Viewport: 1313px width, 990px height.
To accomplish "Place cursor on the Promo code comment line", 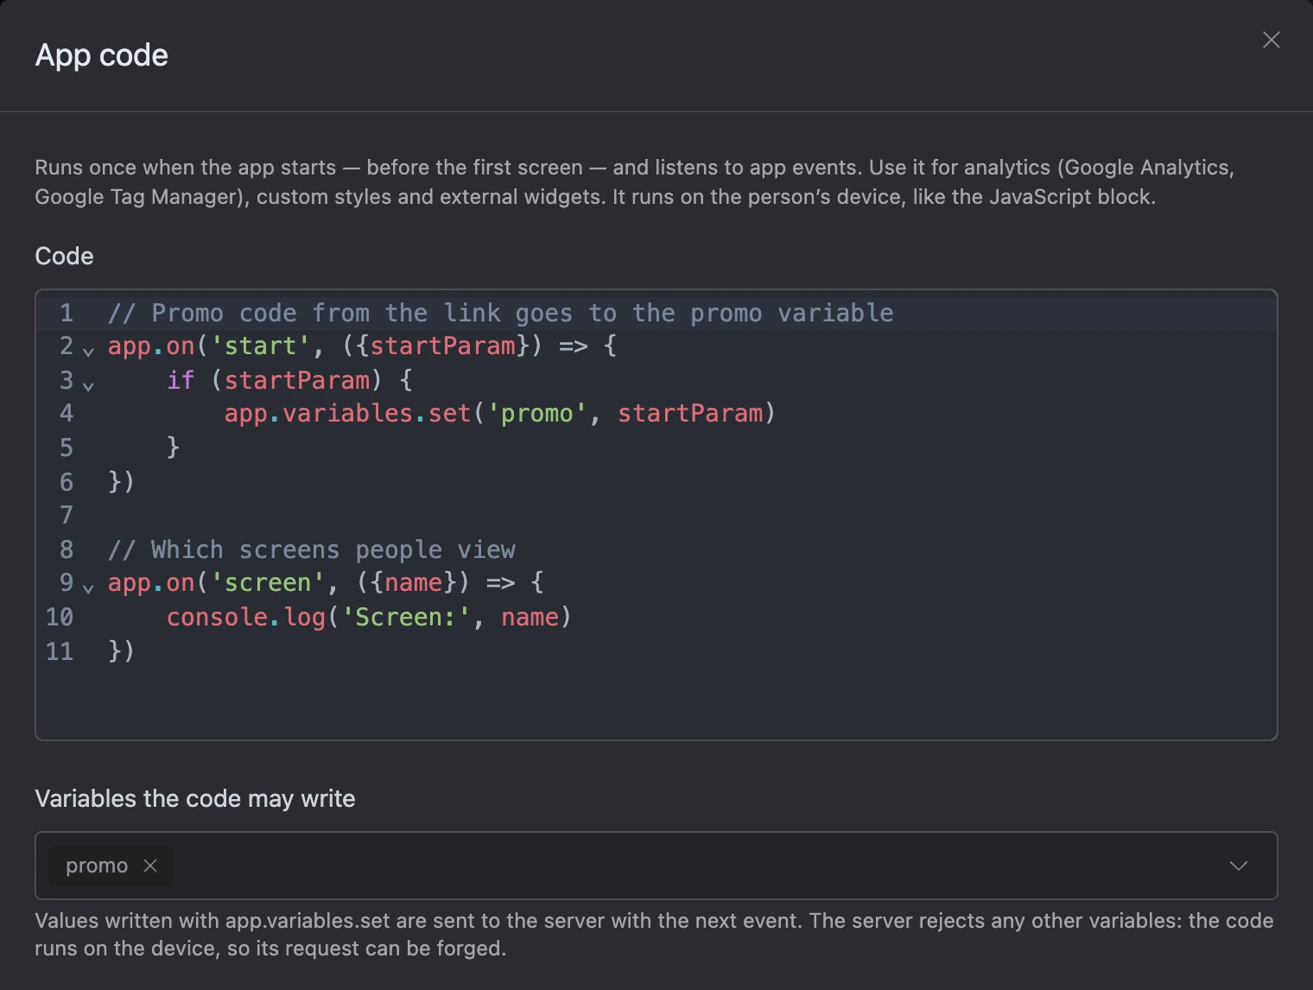I will (x=501, y=313).
